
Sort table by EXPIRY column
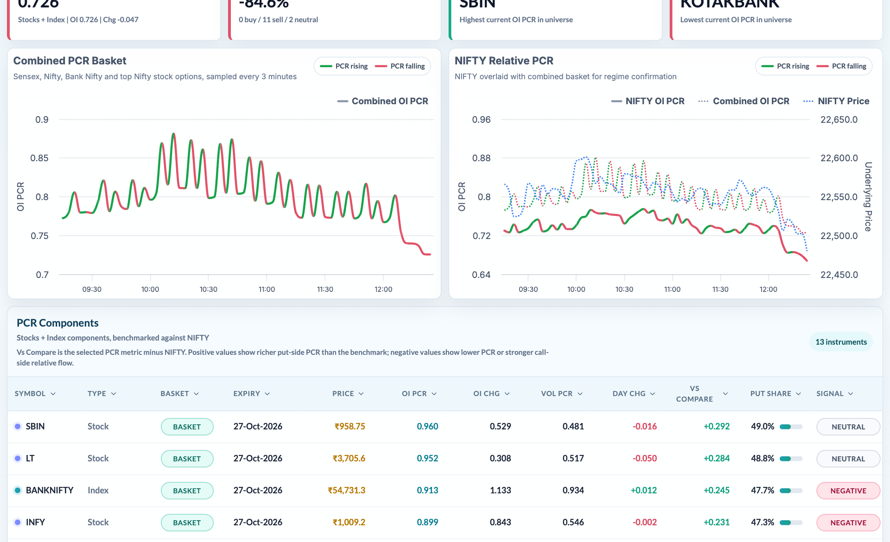[x=252, y=394]
